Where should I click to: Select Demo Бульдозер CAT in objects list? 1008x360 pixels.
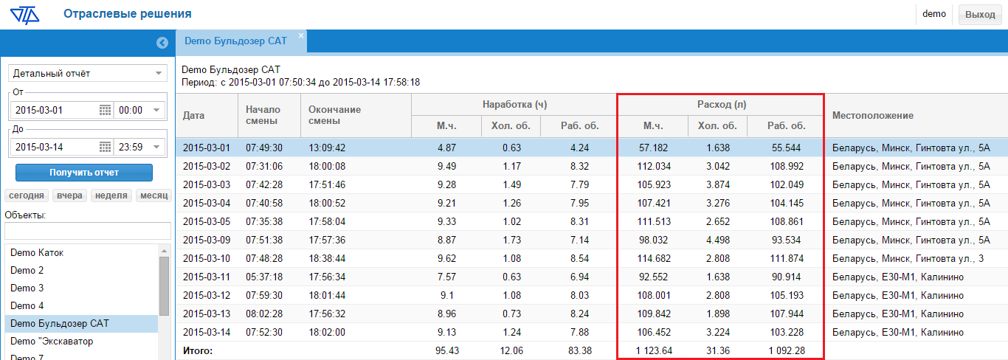(x=81, y=324)
